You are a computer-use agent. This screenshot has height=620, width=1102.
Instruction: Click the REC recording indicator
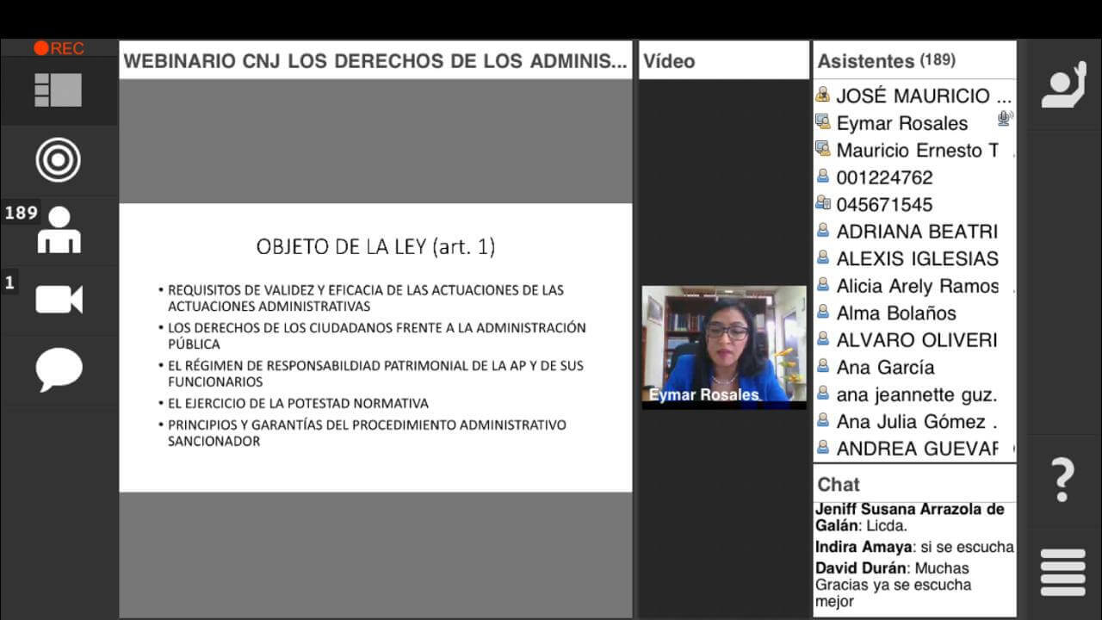pyautogui.click(x=59, y=48)
